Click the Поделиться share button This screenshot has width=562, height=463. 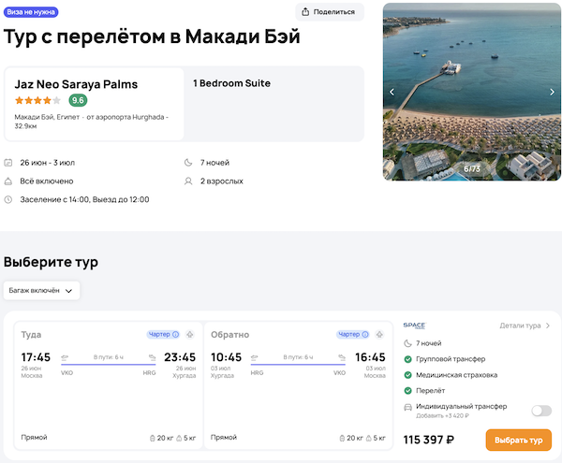coord(329,12)
